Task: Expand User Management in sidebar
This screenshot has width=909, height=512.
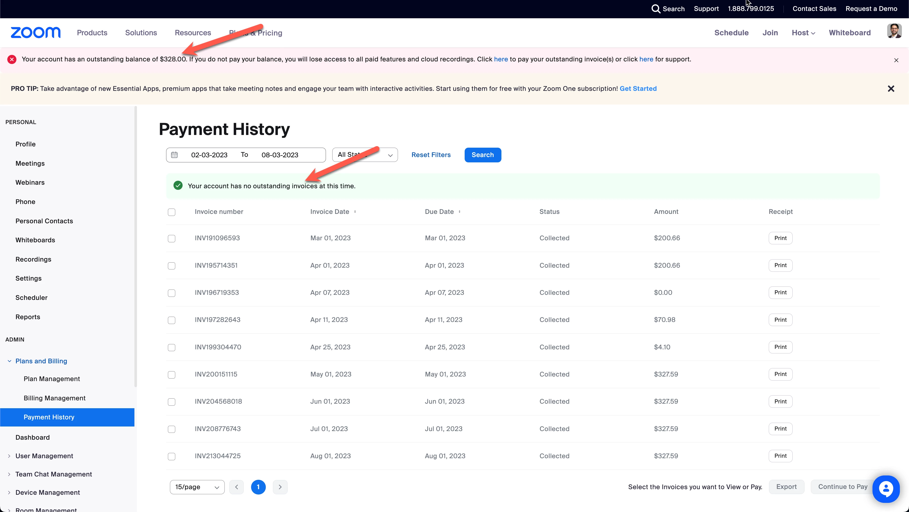Action: 44,456
